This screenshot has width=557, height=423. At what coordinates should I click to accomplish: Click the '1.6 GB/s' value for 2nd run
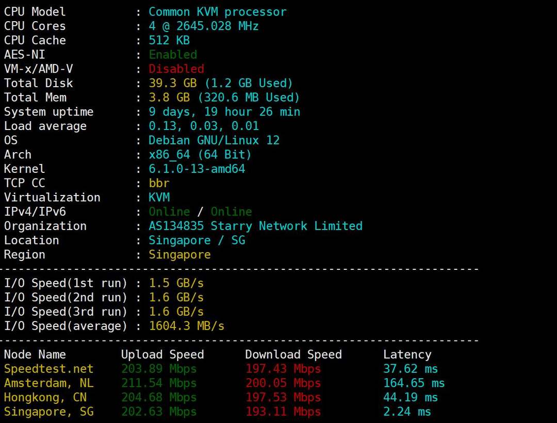tap(176, 297)
